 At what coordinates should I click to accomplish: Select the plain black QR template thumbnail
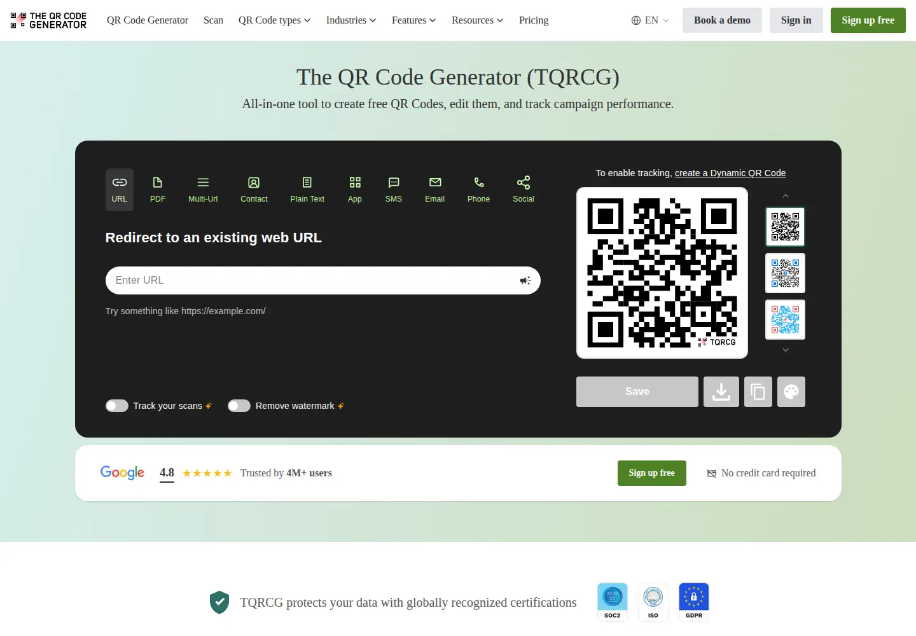(x=786, y=226)
